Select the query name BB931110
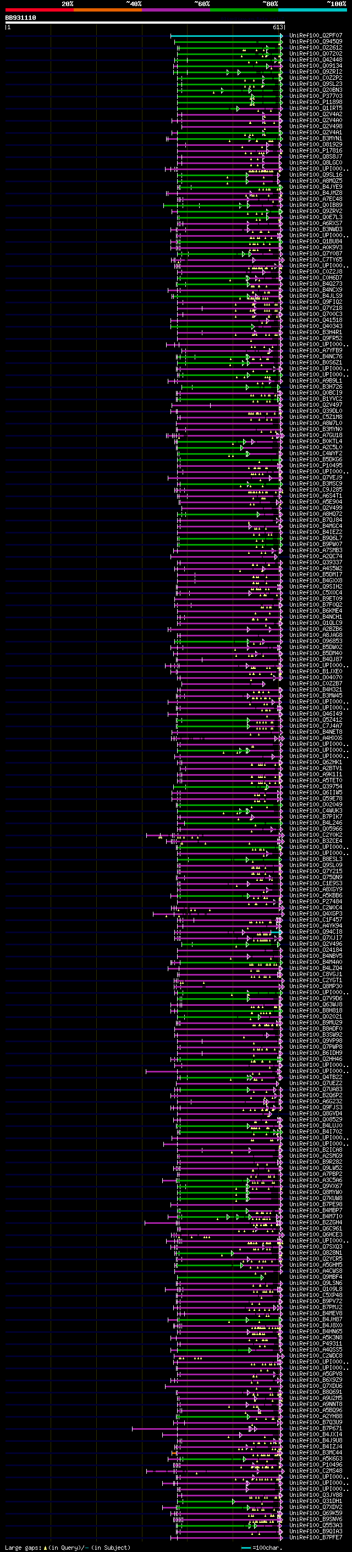 (20, 18)
